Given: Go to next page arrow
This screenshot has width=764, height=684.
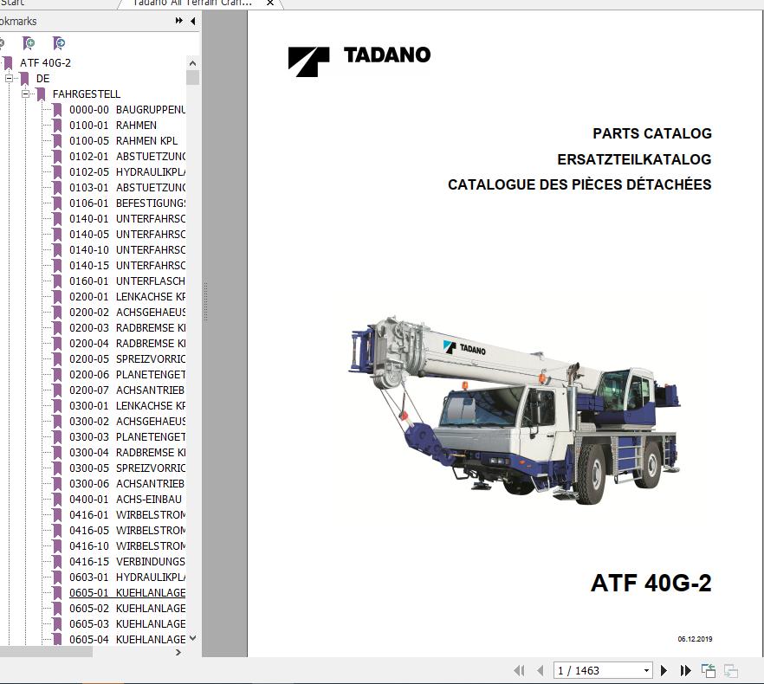Looking at the screenshot, I should (664, 671).
